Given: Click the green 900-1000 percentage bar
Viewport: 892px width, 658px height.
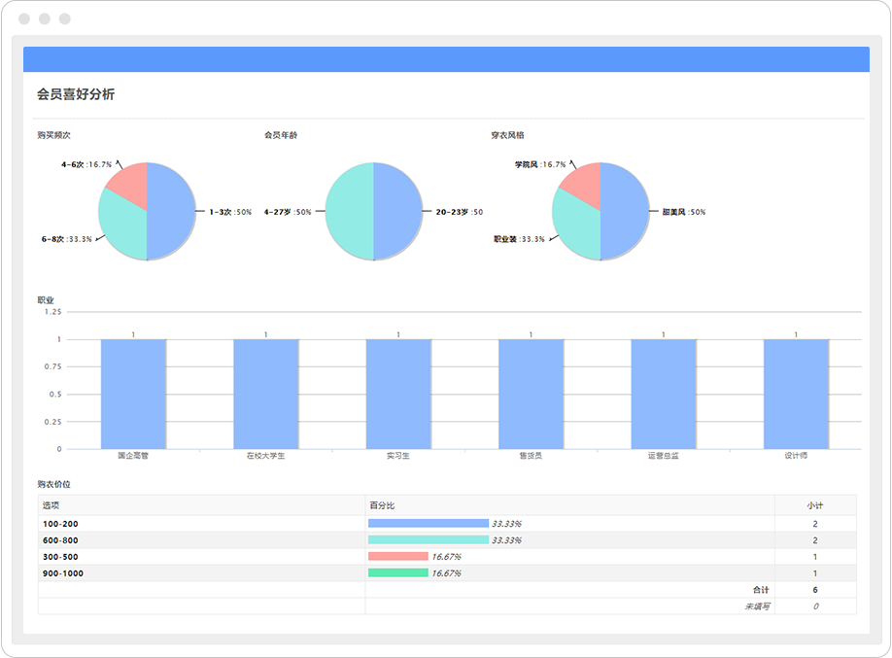Looking at the screenshot, I should (397, 573).
